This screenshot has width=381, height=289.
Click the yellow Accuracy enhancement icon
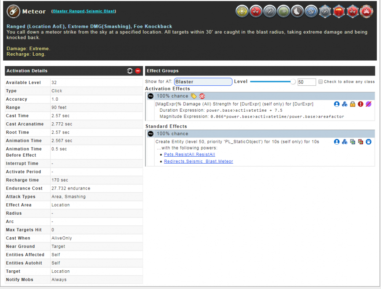pos(242,11)
